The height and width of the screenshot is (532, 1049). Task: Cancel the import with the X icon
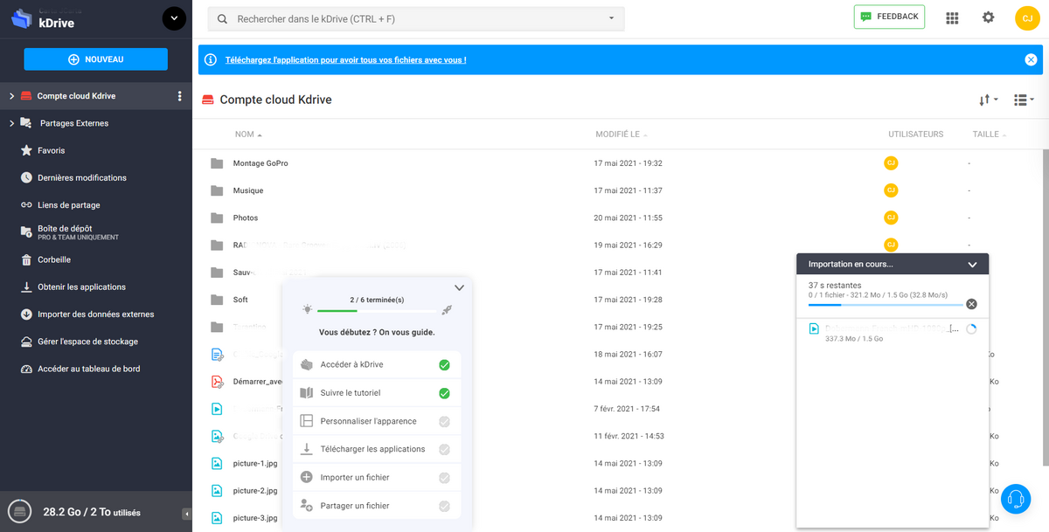971,304
